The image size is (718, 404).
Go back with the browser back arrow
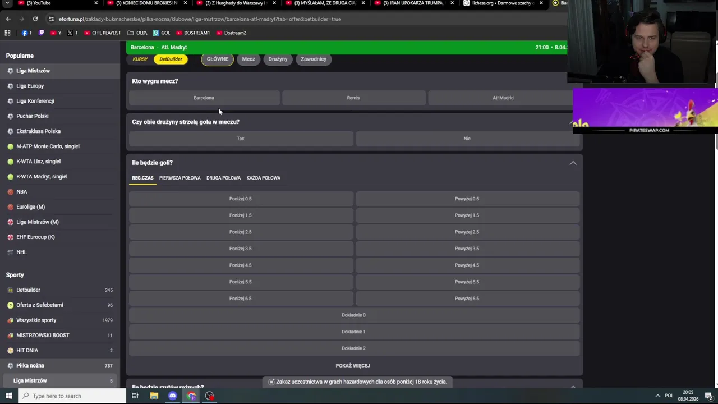coord(8,19)
